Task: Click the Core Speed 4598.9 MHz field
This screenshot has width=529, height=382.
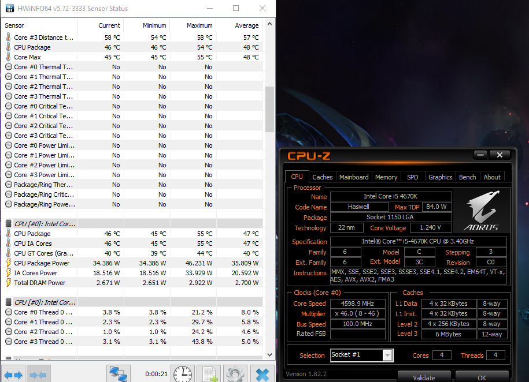Action: (x=358, y=304)
